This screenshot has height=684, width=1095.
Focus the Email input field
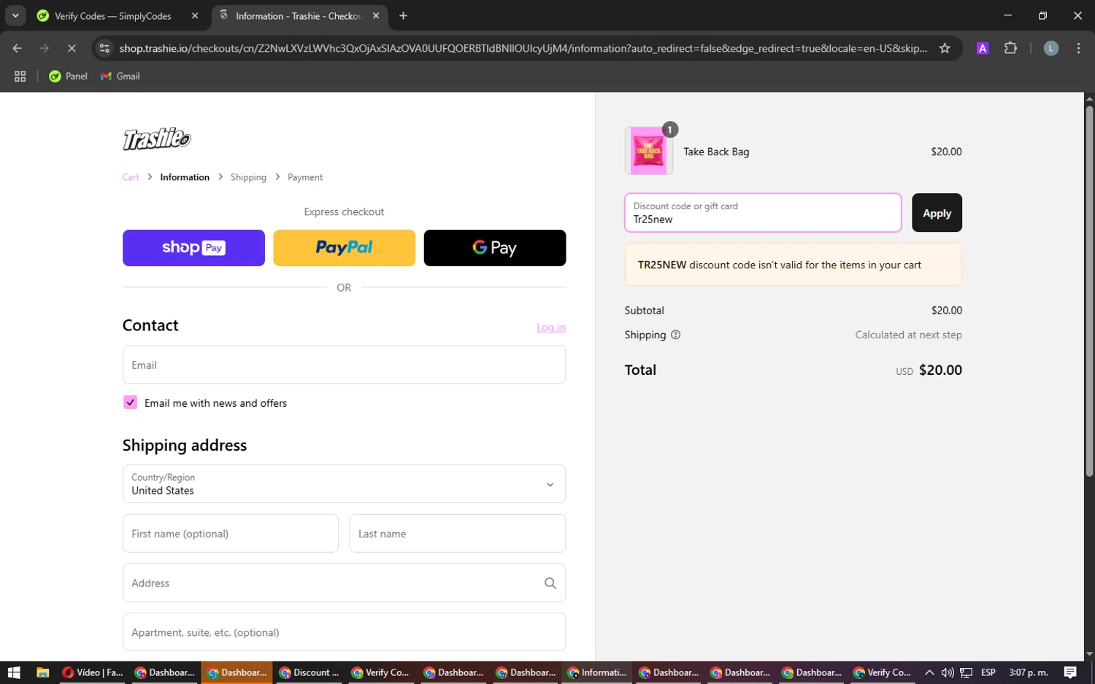(344, 365)
